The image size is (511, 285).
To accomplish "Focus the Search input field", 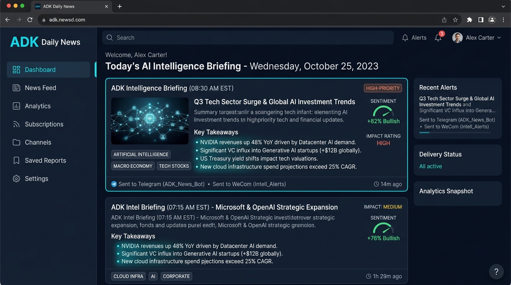I will pyautogui.click(x=248, y=37).
